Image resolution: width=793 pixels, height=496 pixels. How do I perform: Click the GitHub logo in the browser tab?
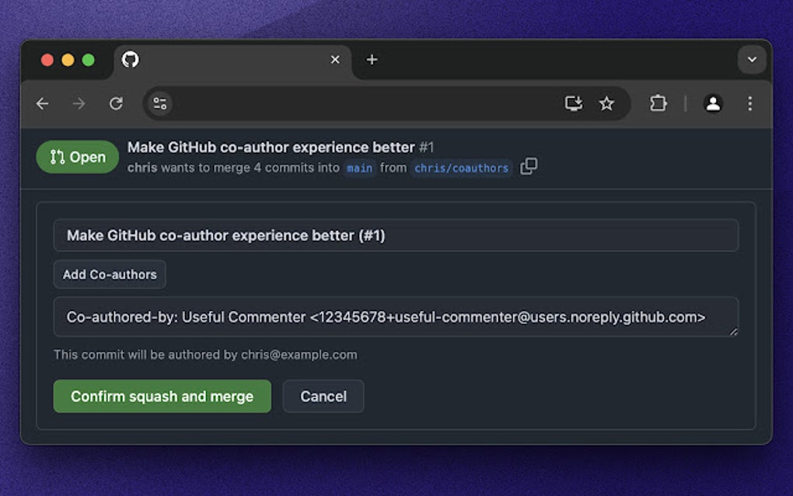point(131,60)
